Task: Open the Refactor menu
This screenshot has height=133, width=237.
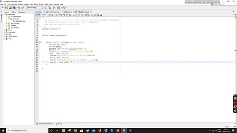Action: (26, 4)
